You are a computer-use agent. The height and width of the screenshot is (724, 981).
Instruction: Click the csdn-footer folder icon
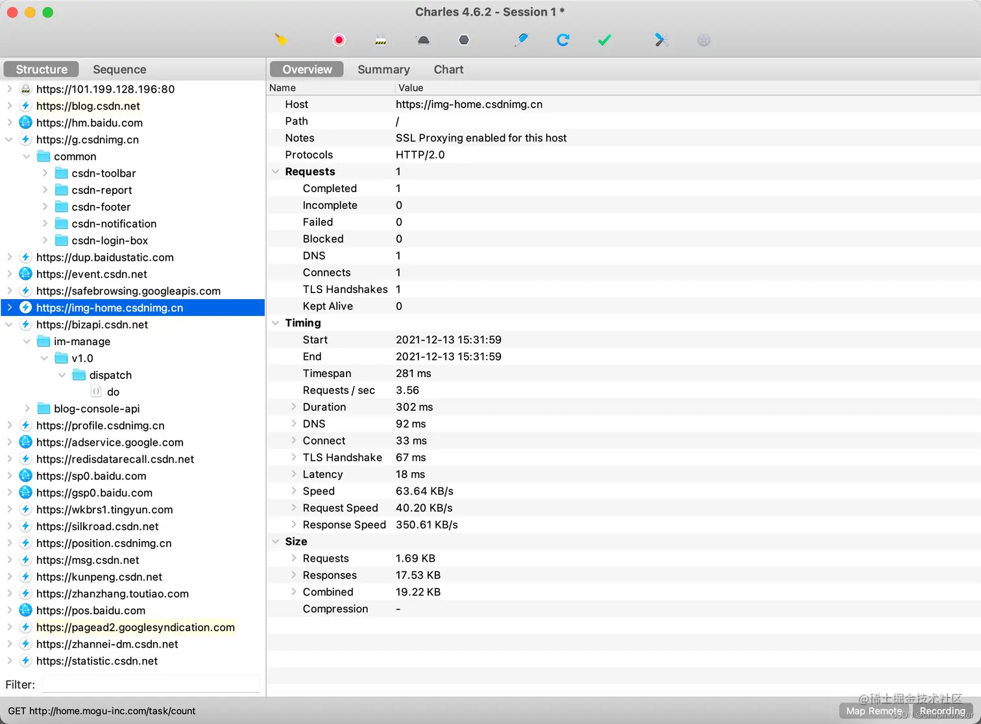point(62,206)
